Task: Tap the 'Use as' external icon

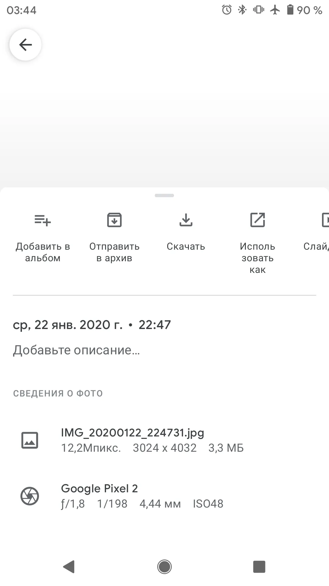Action: pos(257,220)
